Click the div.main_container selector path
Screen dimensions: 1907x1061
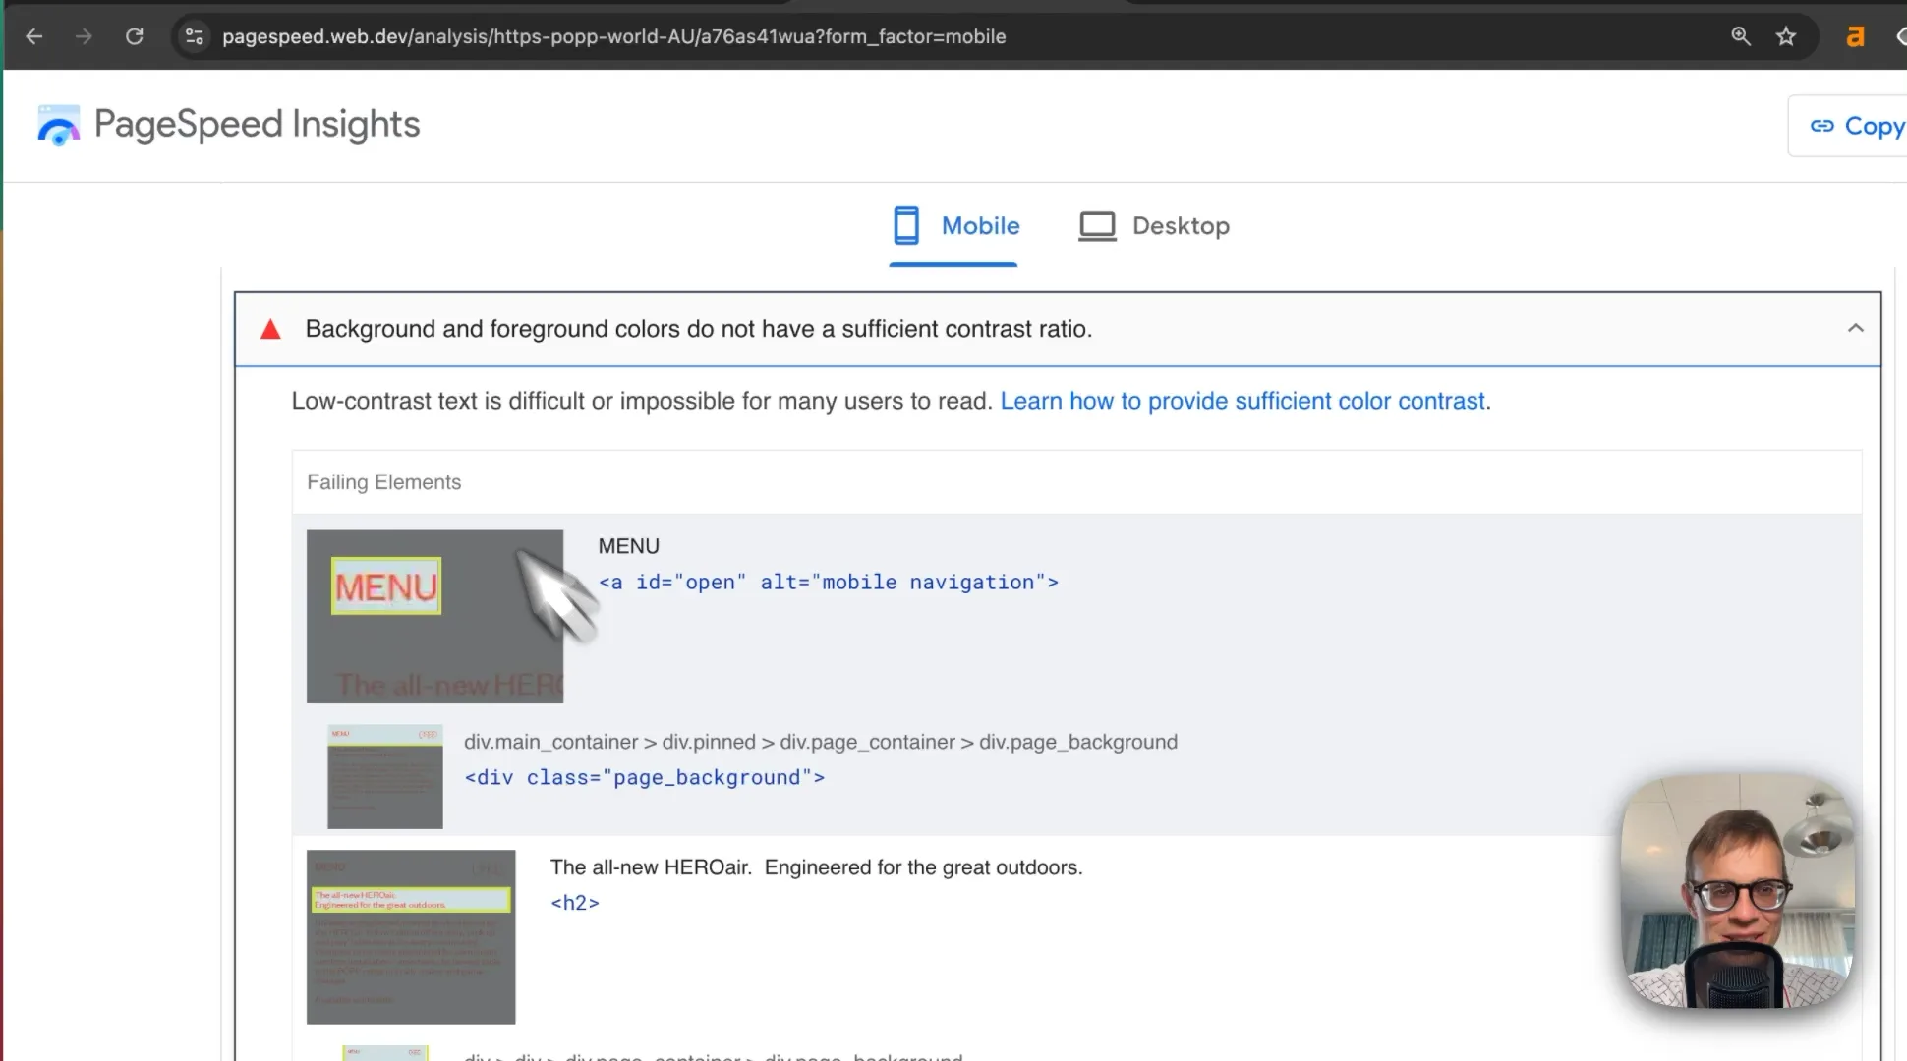820,742
